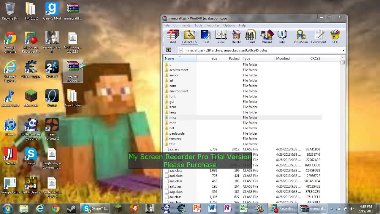Click the Google Chrome desktop icon

pyautogui.click(x=10, y=43)
